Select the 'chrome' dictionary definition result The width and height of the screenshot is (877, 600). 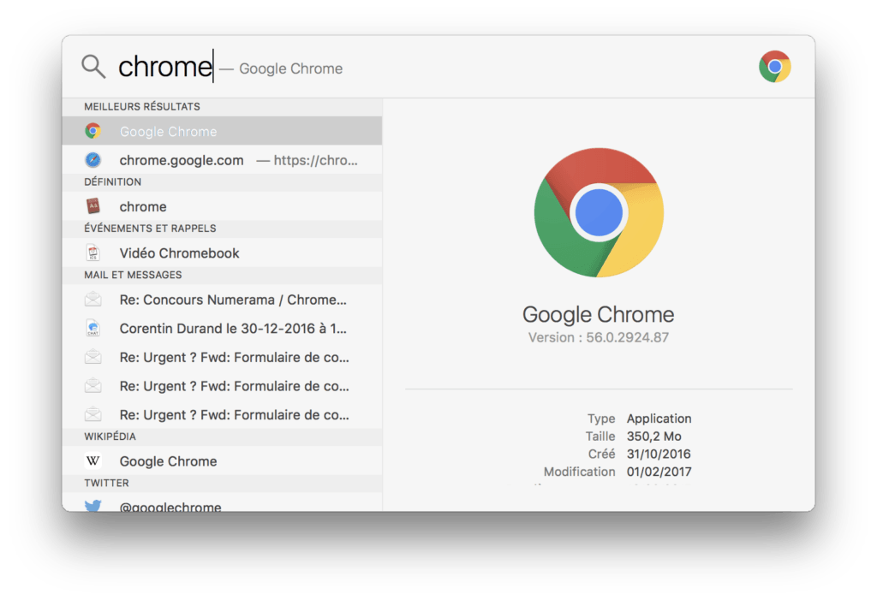tap(223, 206)
